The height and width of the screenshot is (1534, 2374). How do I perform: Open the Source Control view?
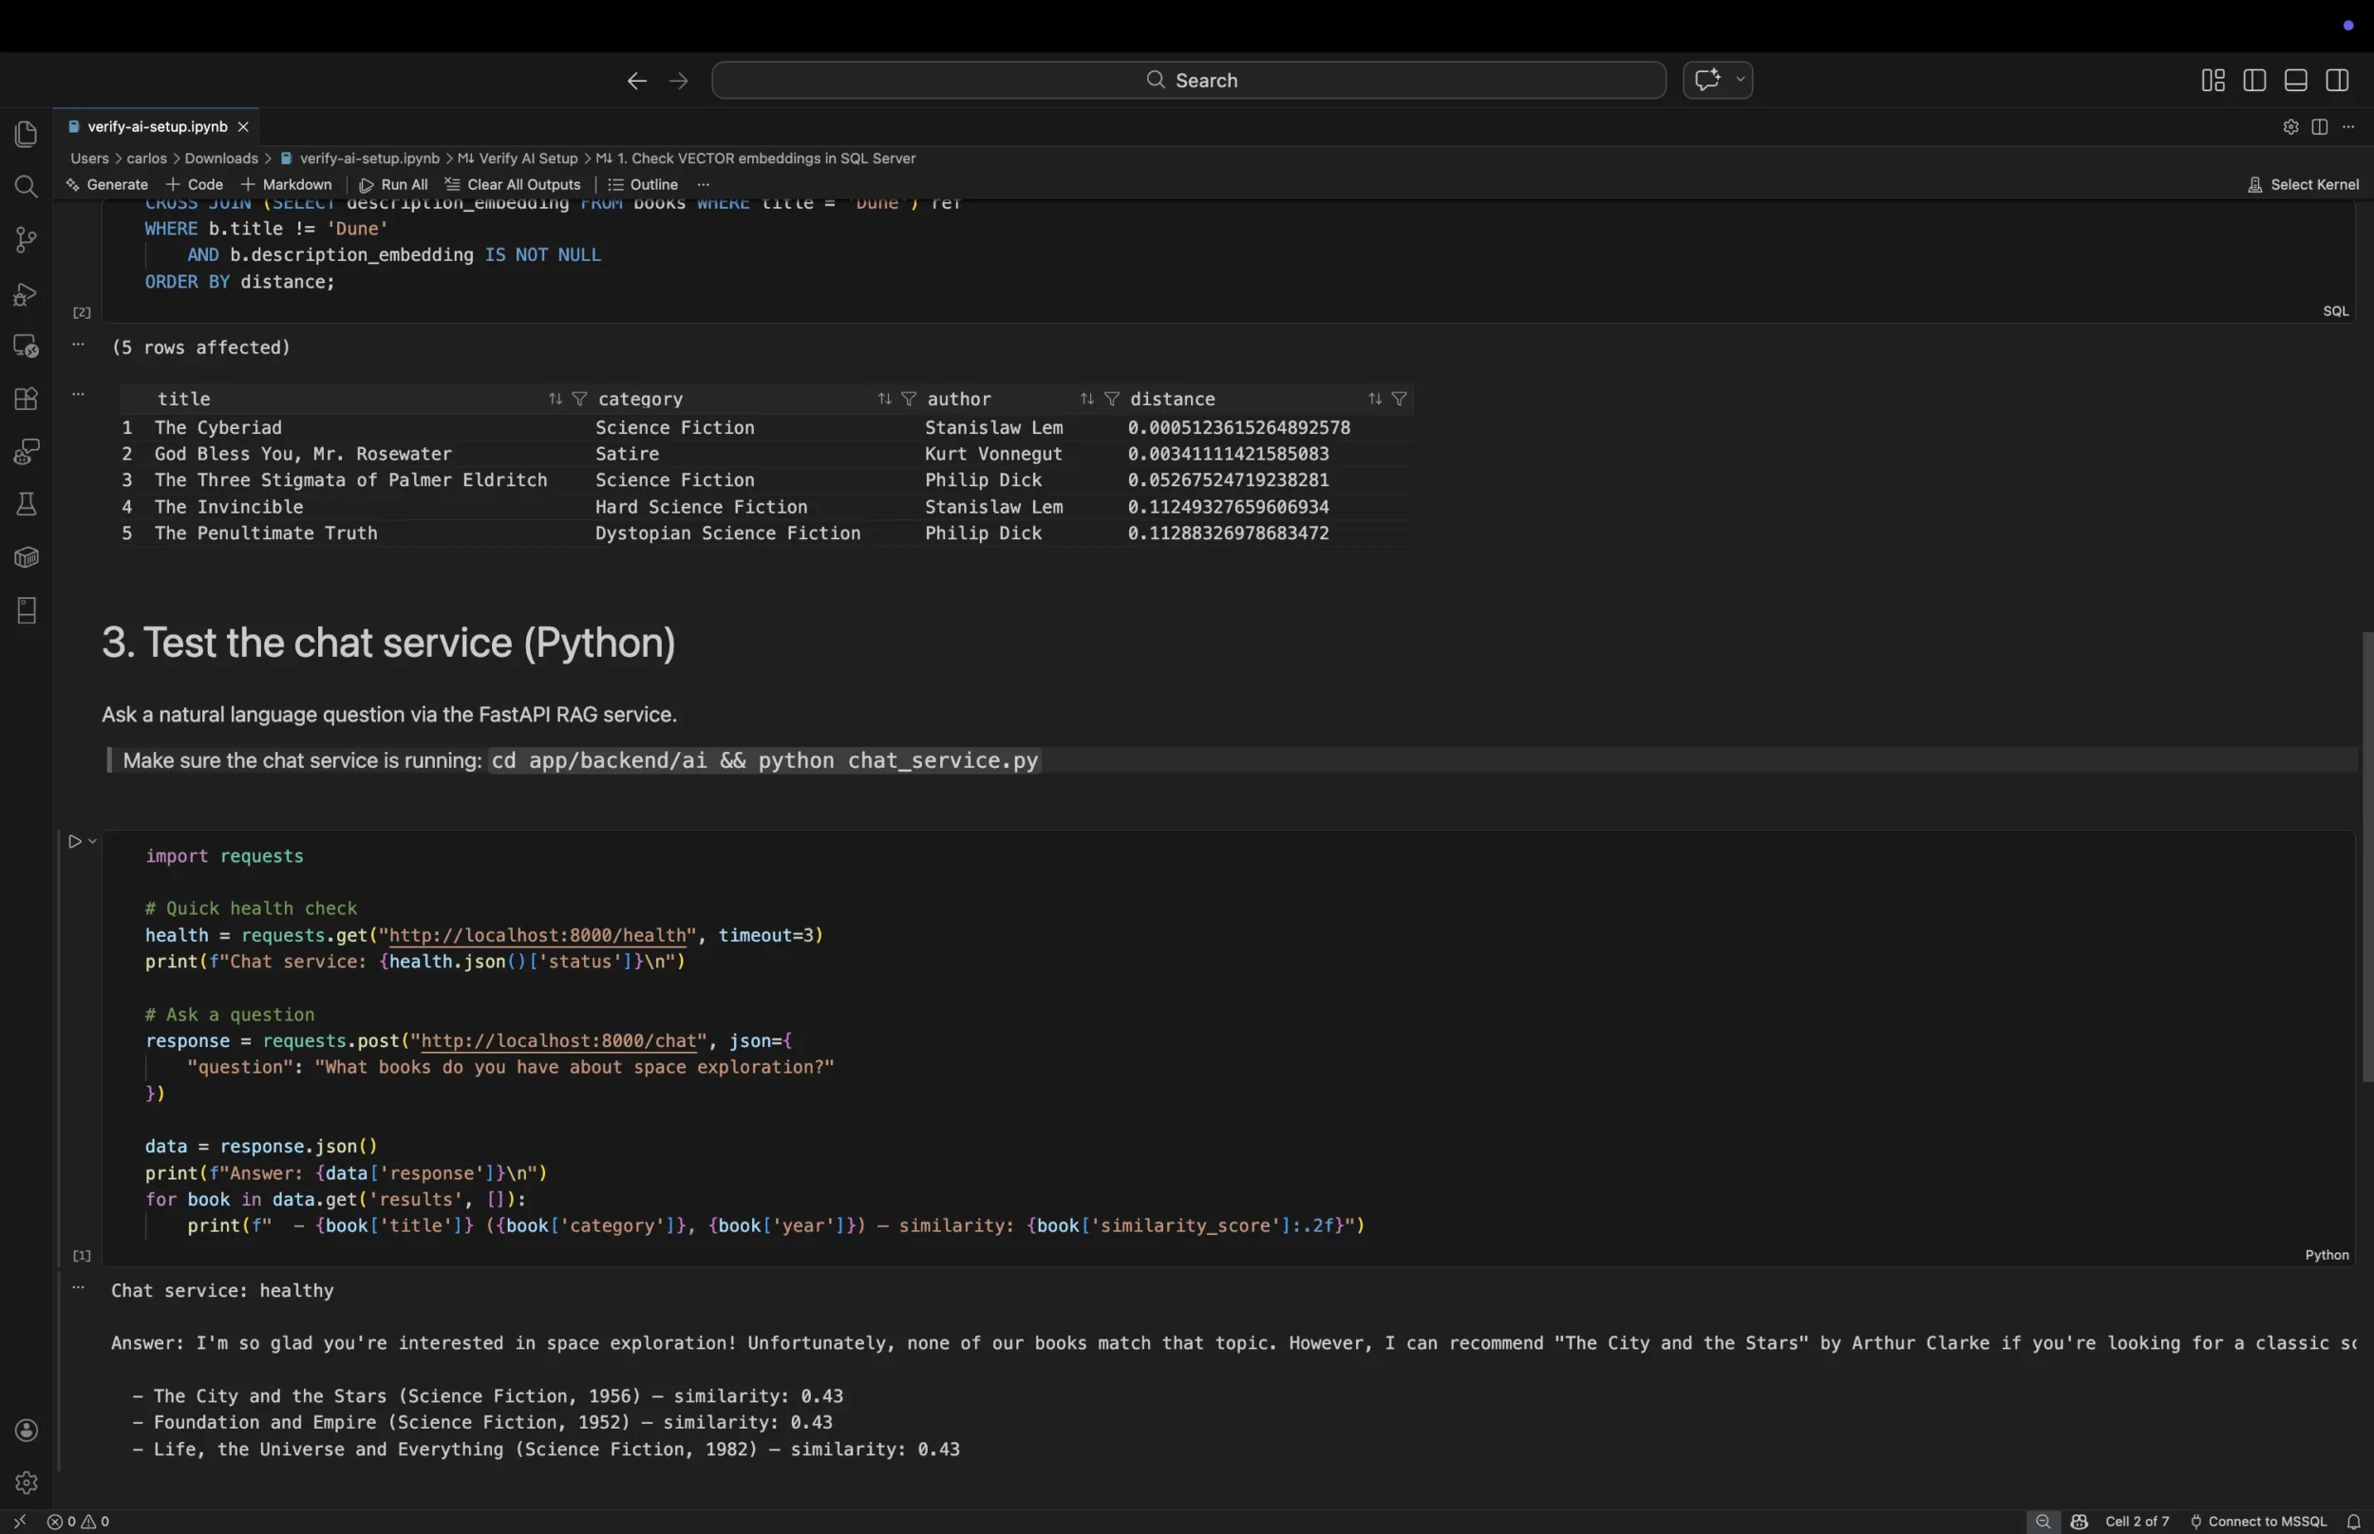point(26,240)
